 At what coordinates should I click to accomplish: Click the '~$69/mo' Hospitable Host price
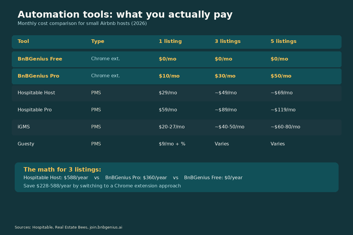(x=282, y=93)
